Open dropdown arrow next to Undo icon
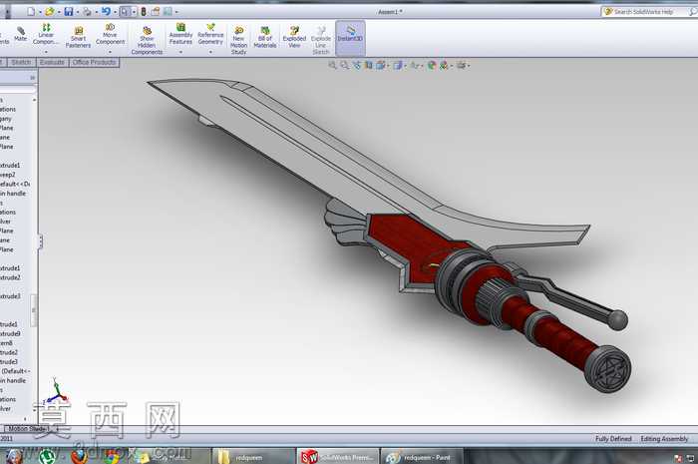This screenshot has width=698, height=464. (x=115, y=12)
